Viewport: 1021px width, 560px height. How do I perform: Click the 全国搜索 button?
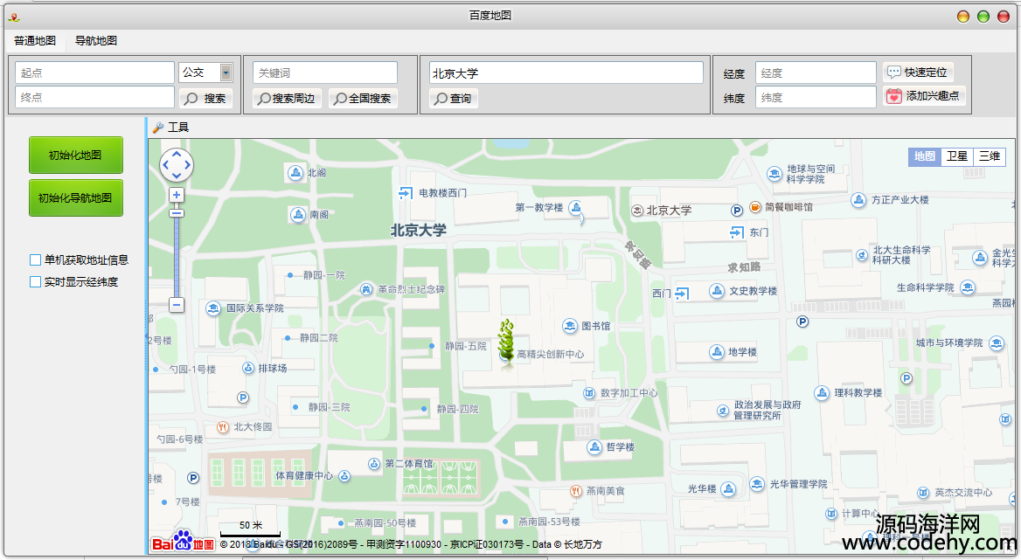(x=363, y=98)
